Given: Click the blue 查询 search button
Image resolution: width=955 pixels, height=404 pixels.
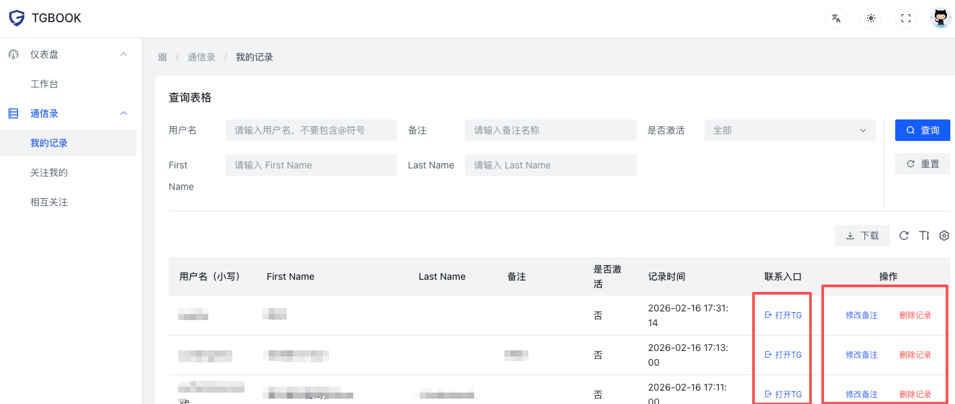Looking at the screenshot, I should coord(922,130).
